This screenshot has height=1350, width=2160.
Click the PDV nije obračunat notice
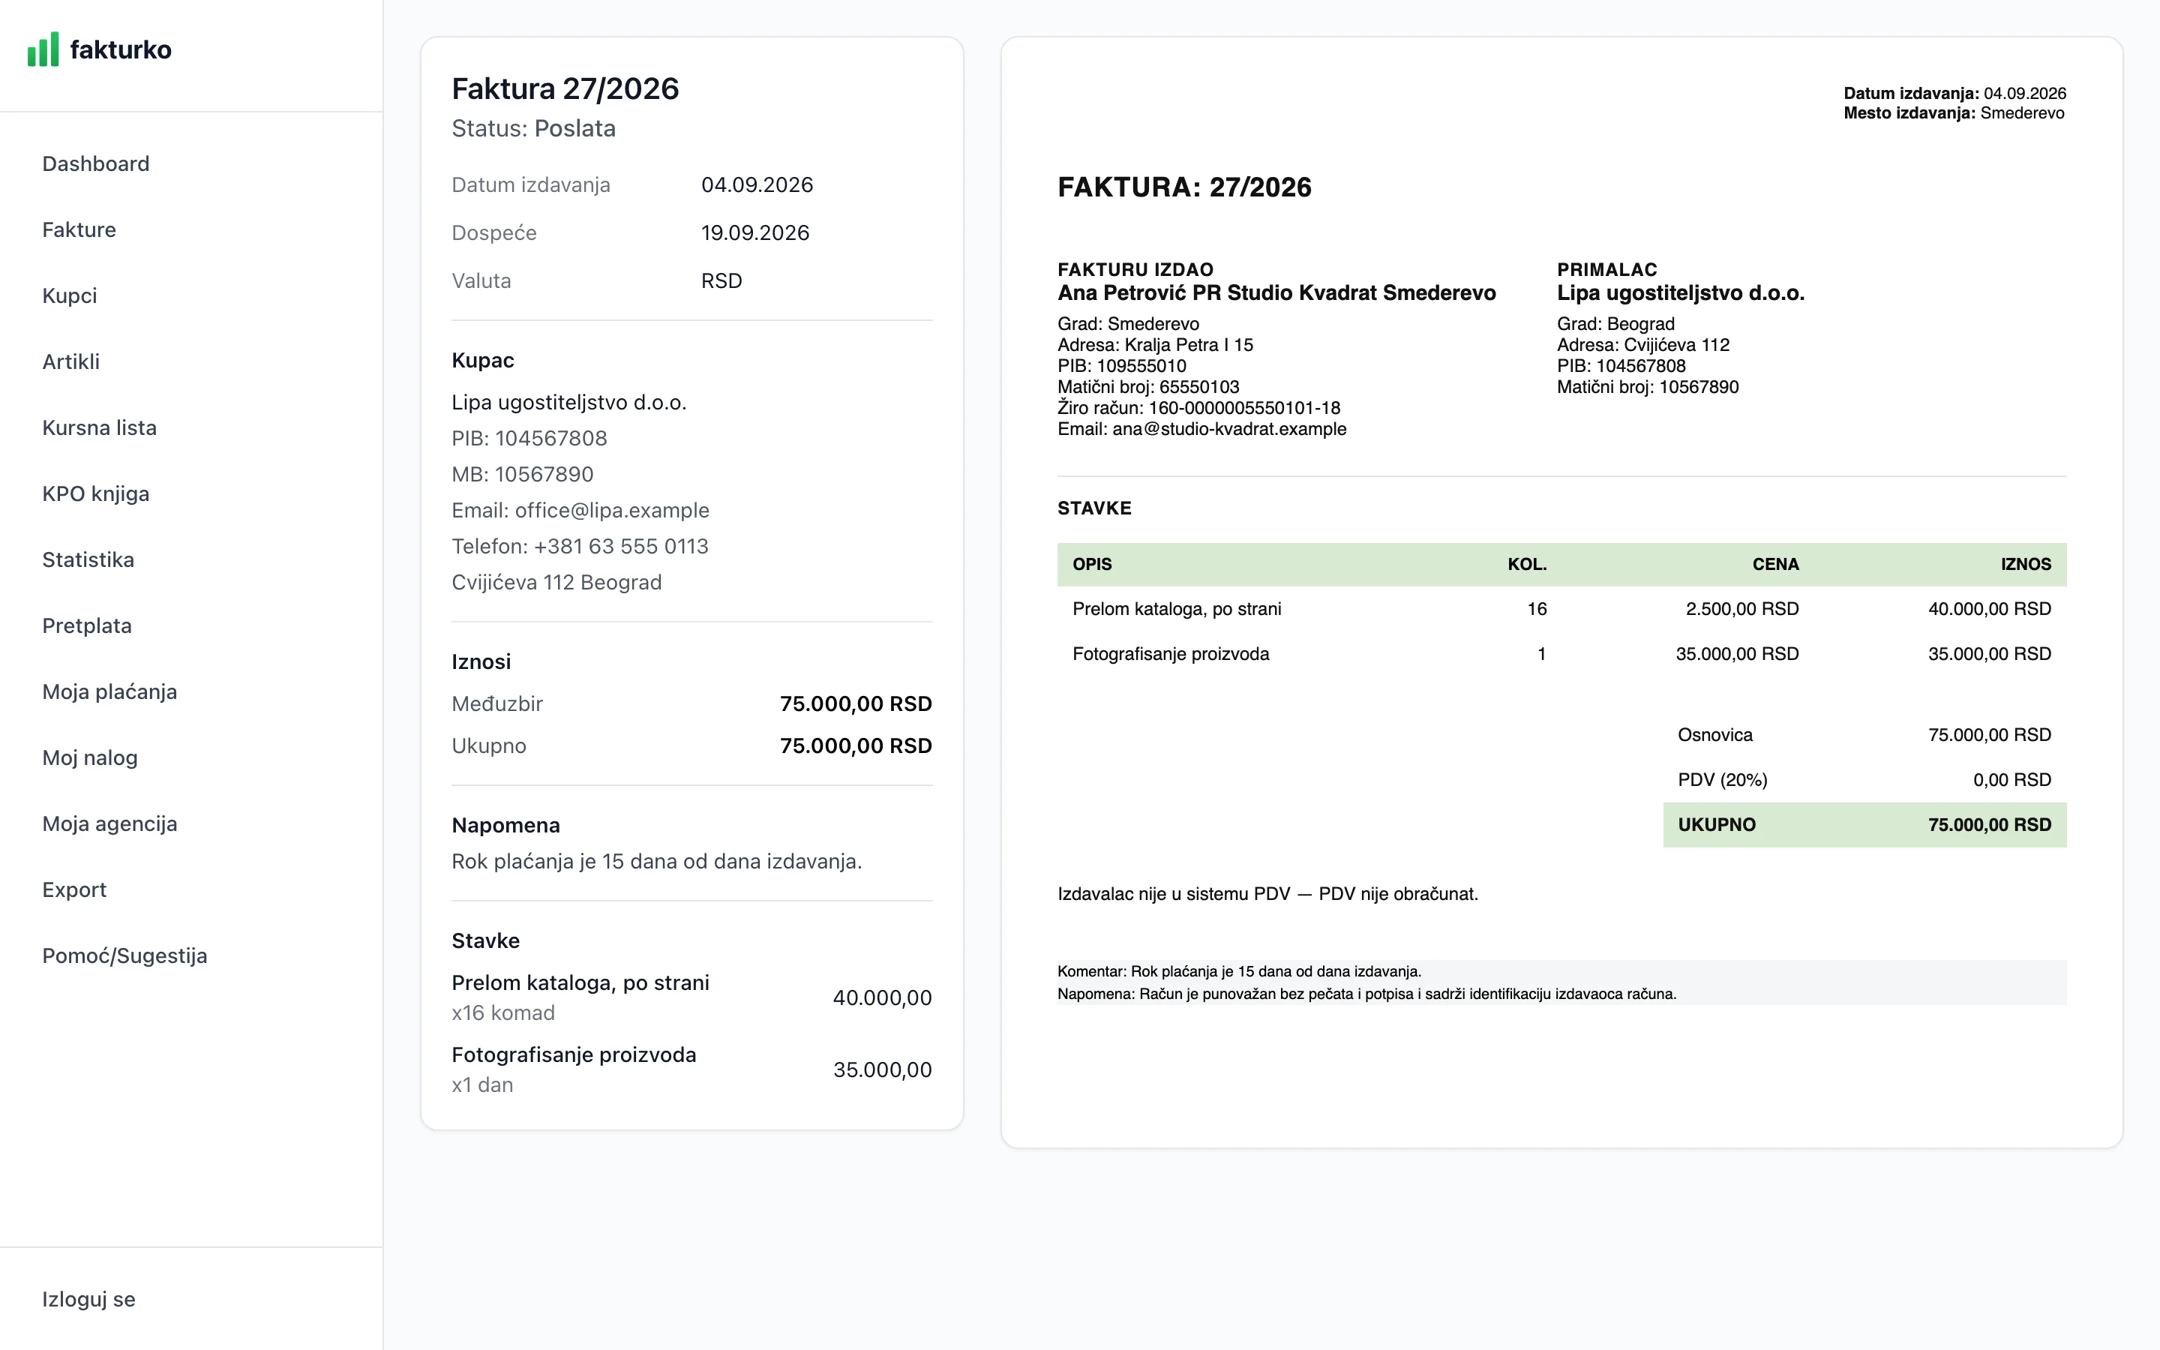(x=1267, y=895)
